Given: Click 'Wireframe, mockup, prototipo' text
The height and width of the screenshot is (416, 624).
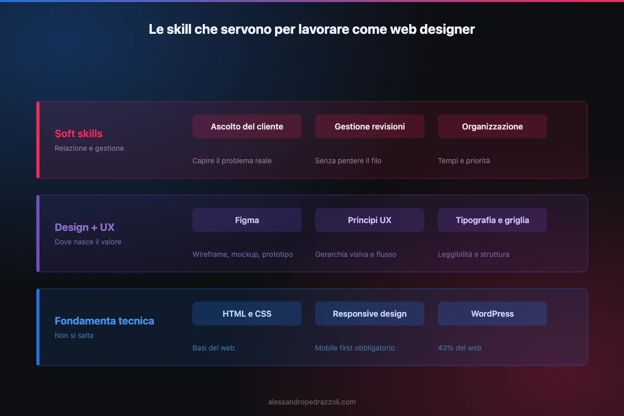Looking at the screenshot, I should 243,254.
